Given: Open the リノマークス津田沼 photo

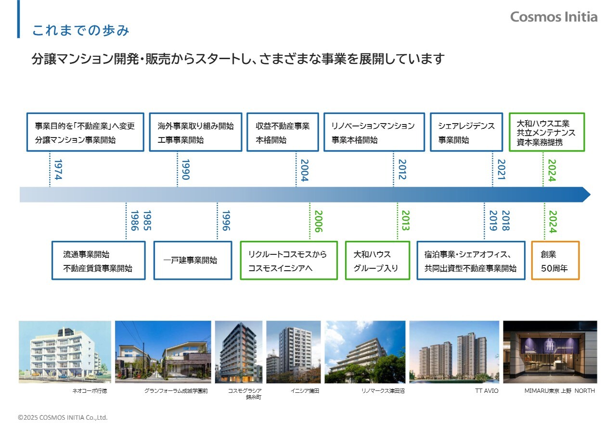Looking at the screenshot, I should 365,352.
